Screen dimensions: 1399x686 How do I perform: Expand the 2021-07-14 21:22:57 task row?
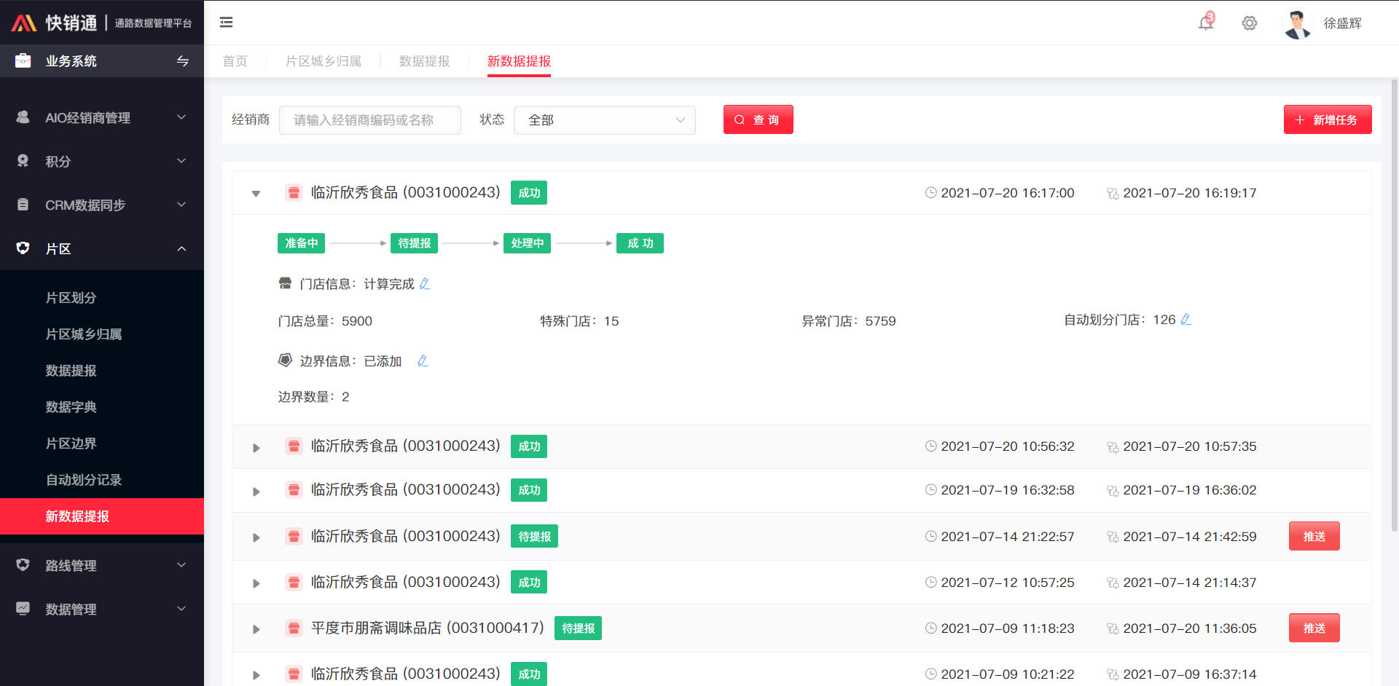(256, 537)
